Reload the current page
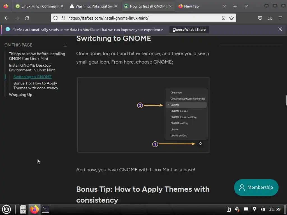This screenshot has height=215, width=287. tap(27, 18)
